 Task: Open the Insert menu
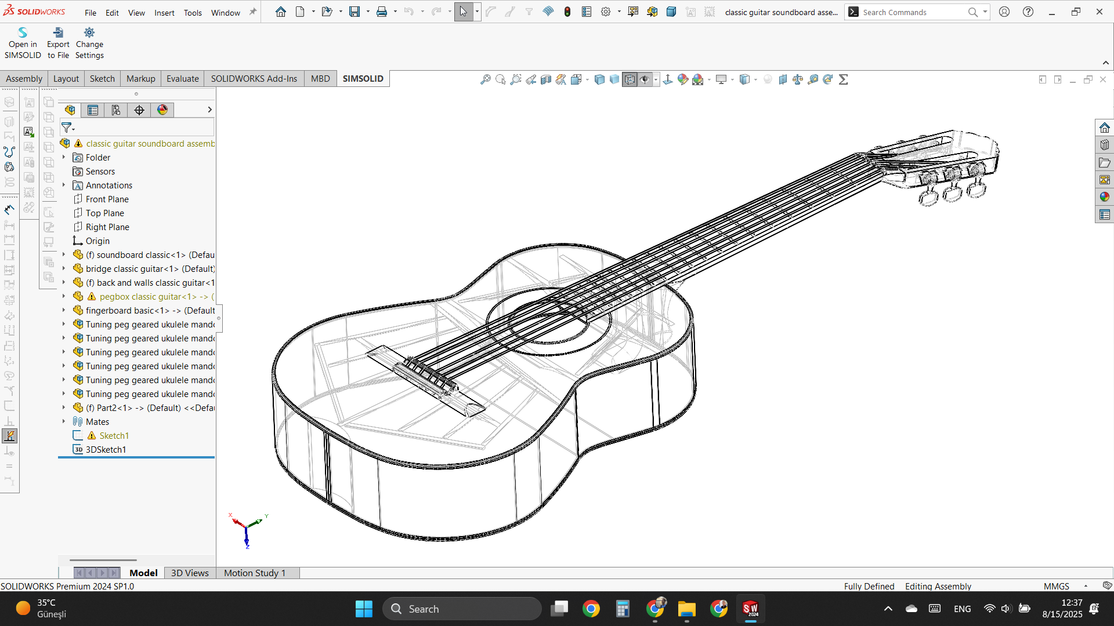164,13
